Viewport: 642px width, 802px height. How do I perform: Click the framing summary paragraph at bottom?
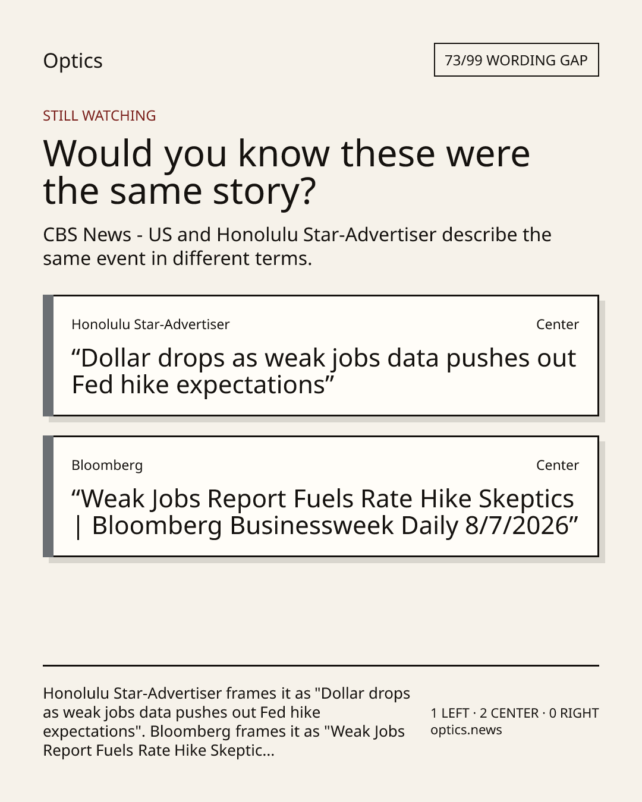coord(226,721)
